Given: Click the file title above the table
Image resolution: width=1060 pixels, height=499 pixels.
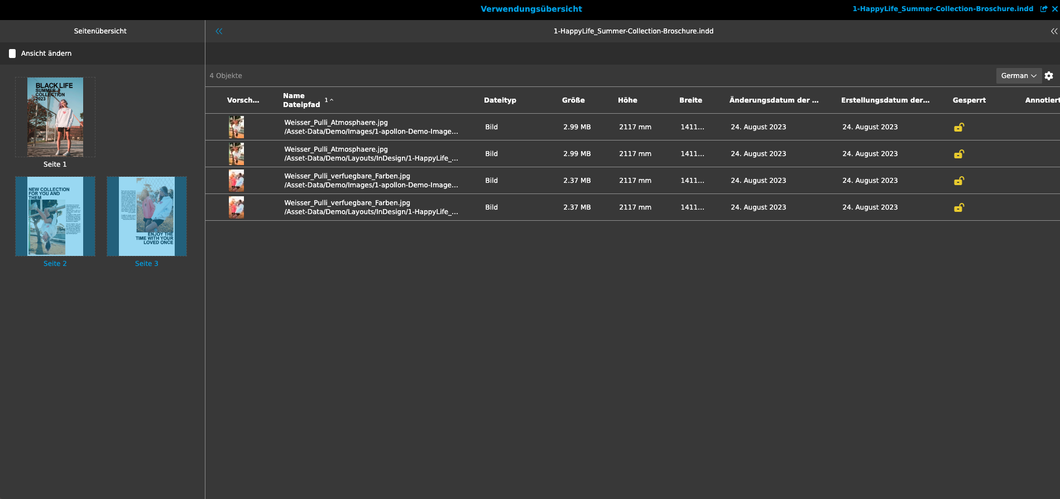Looking at the screenshot, I should tap(634, 31).
